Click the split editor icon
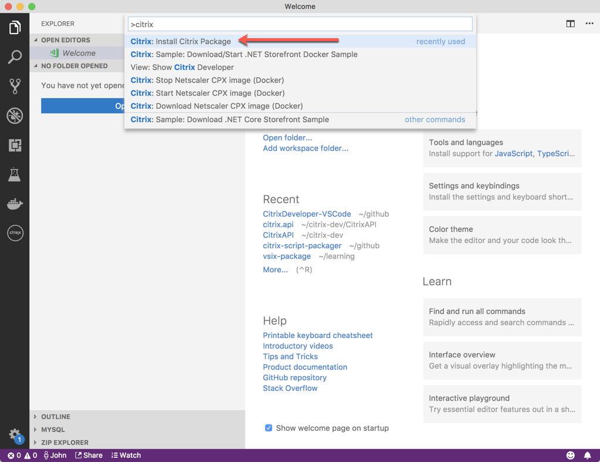 pyautogui.click(x=570, y=24)
